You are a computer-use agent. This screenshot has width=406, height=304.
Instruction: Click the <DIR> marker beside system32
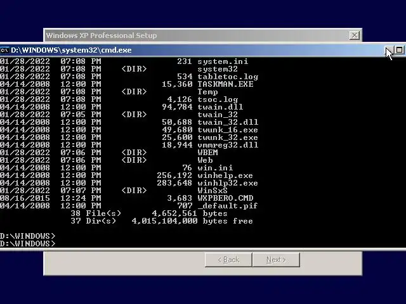point(134,69)
